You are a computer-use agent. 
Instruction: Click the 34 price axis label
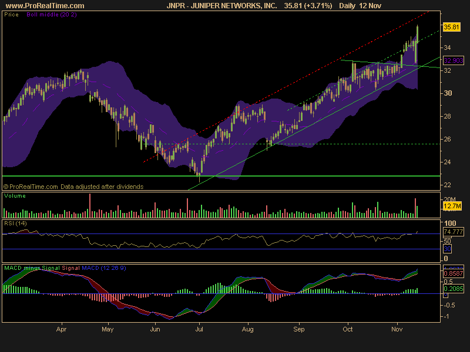point(447,48)
